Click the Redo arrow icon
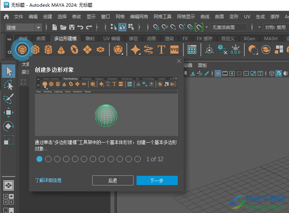The image size is (289, 213). (89, 27)
